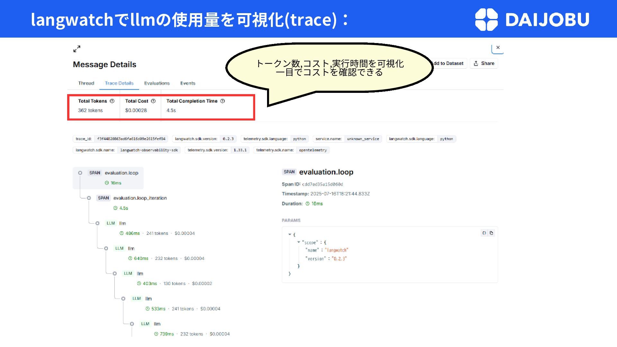617x347 pixels.
Task: Click the clock icon beside 739ms
Action: [156, 334]
